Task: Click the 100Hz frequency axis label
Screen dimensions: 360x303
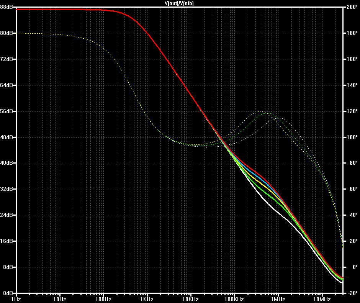Action: coord(103,299)
